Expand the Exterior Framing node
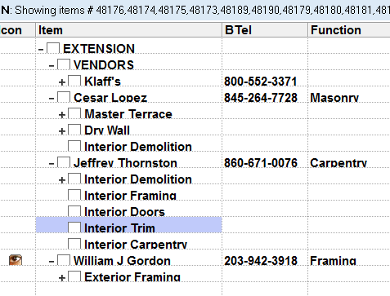The image size is (390, 296). 62,278
